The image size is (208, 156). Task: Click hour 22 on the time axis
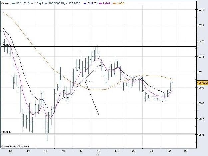pos(169,151)
